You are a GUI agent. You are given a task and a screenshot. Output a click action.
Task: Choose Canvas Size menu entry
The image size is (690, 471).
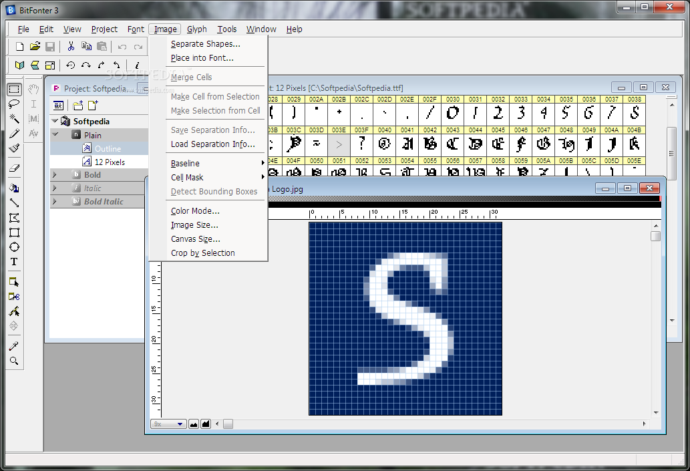click(196, 239)
